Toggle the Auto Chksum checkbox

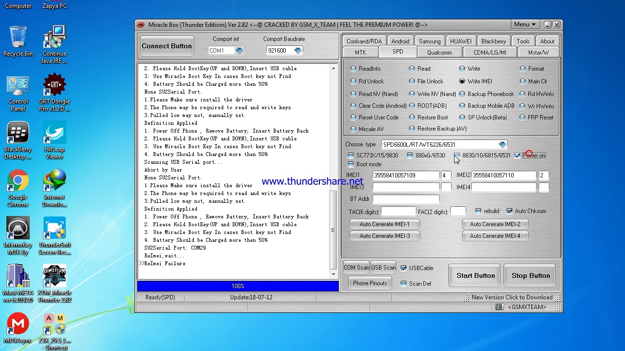click(x=509, y=211)
